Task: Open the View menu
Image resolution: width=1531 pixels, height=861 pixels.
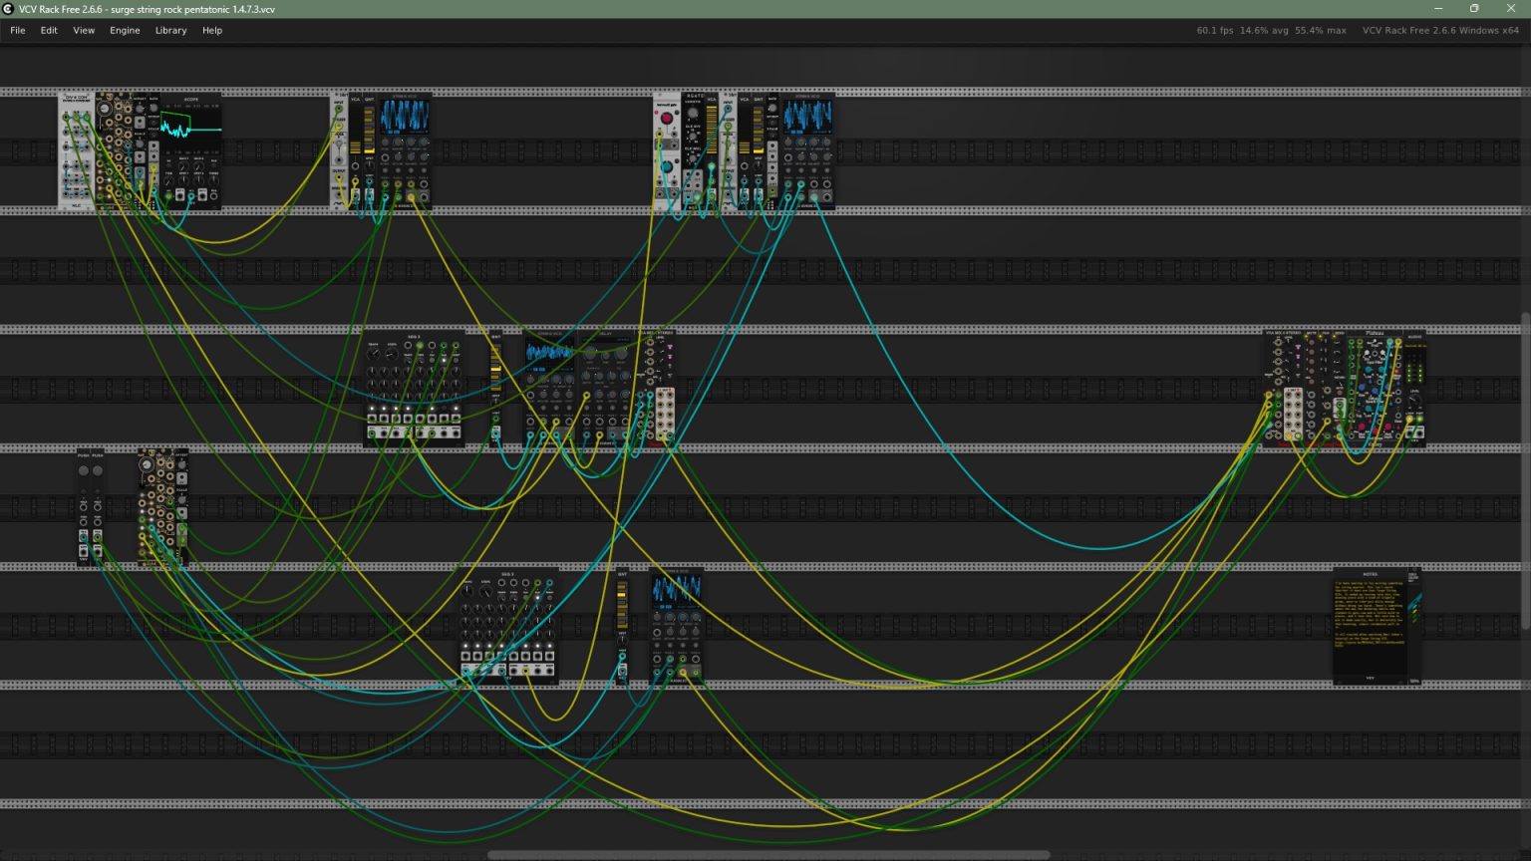Action: click(84, 30)
